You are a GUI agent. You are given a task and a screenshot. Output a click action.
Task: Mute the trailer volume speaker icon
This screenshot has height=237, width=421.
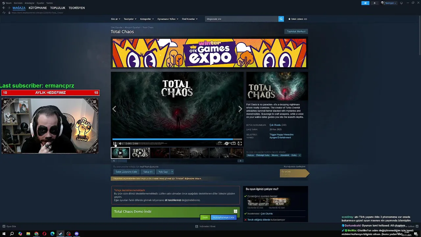(120, 144)
